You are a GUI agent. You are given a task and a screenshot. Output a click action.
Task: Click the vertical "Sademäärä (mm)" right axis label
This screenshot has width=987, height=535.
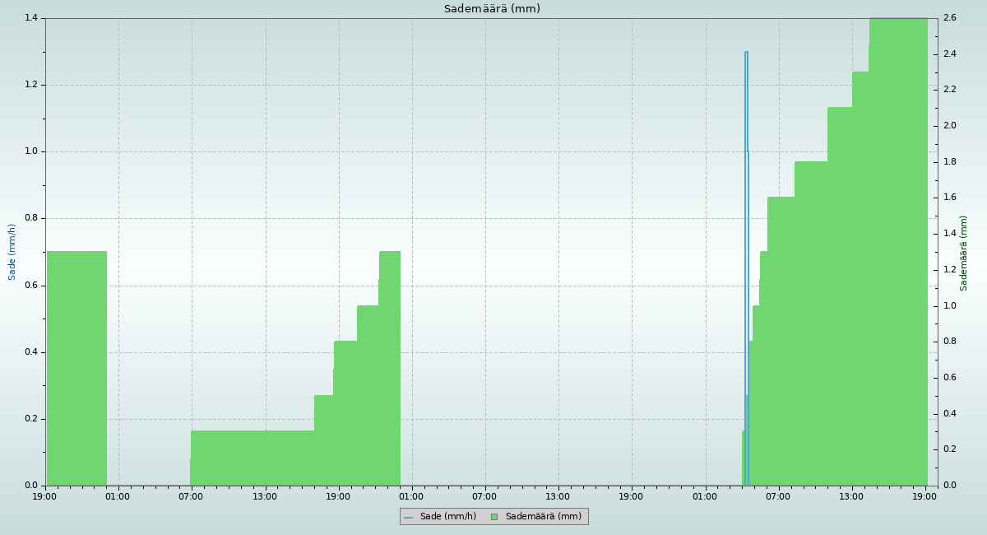pos(964,253)
